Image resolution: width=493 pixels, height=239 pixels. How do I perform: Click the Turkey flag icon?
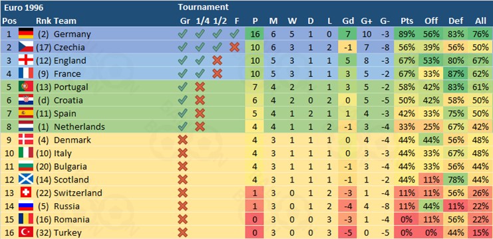coord(26,232)
